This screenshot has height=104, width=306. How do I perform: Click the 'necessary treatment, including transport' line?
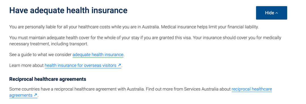click(49, 44)
